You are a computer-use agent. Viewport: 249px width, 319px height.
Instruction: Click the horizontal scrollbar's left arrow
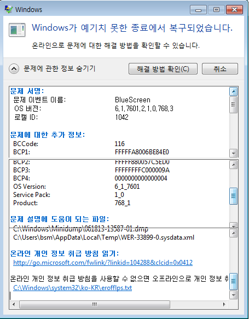click(x=14, y=305)
